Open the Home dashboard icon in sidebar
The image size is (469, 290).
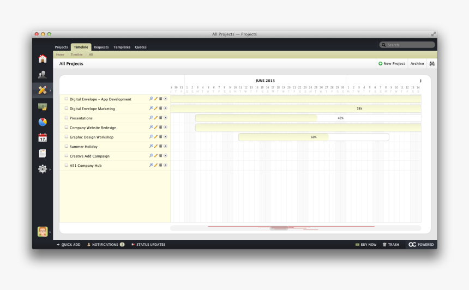pyautogui.click(x=42, y=59)
